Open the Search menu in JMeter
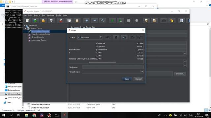 point(37,15)
